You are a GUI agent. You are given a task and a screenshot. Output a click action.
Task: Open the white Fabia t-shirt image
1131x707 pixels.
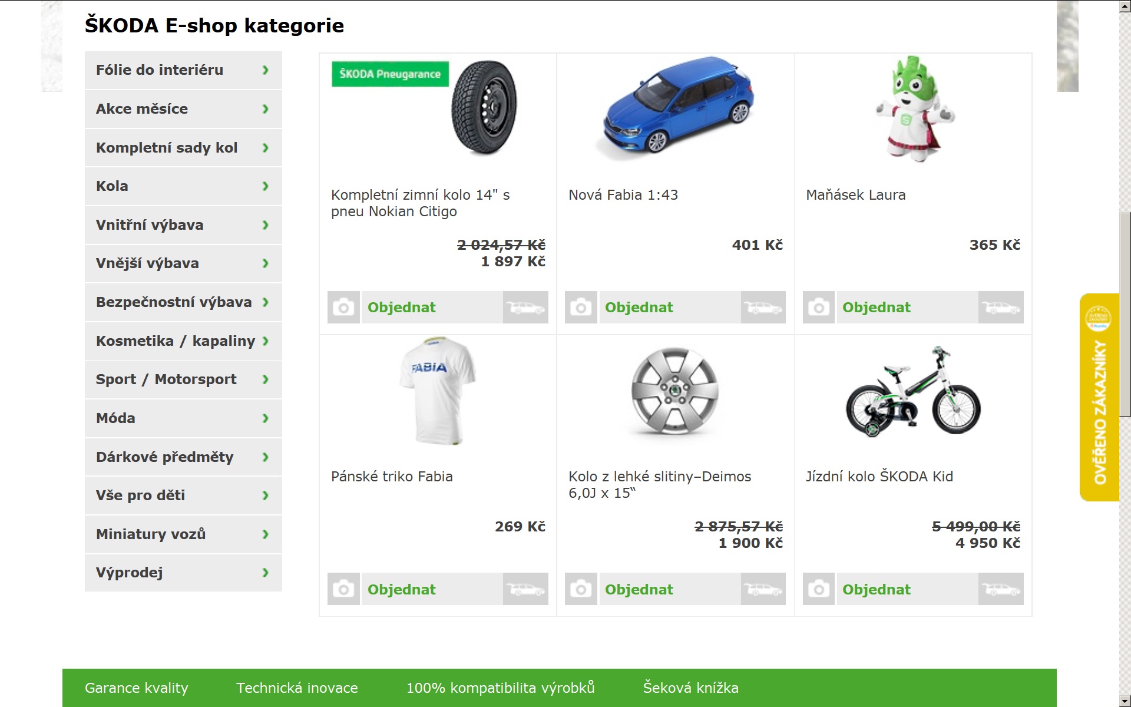(x=438, y=391)
